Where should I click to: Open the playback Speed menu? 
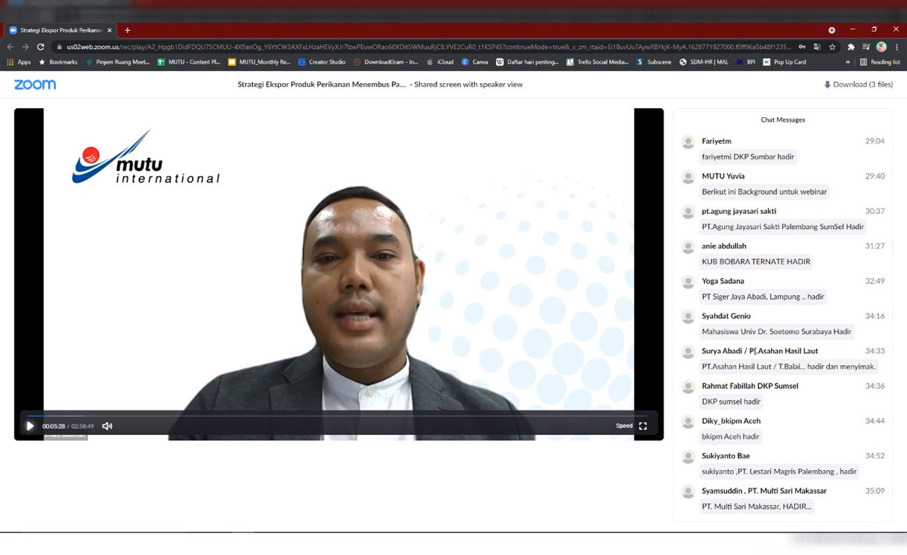(624, 426)
